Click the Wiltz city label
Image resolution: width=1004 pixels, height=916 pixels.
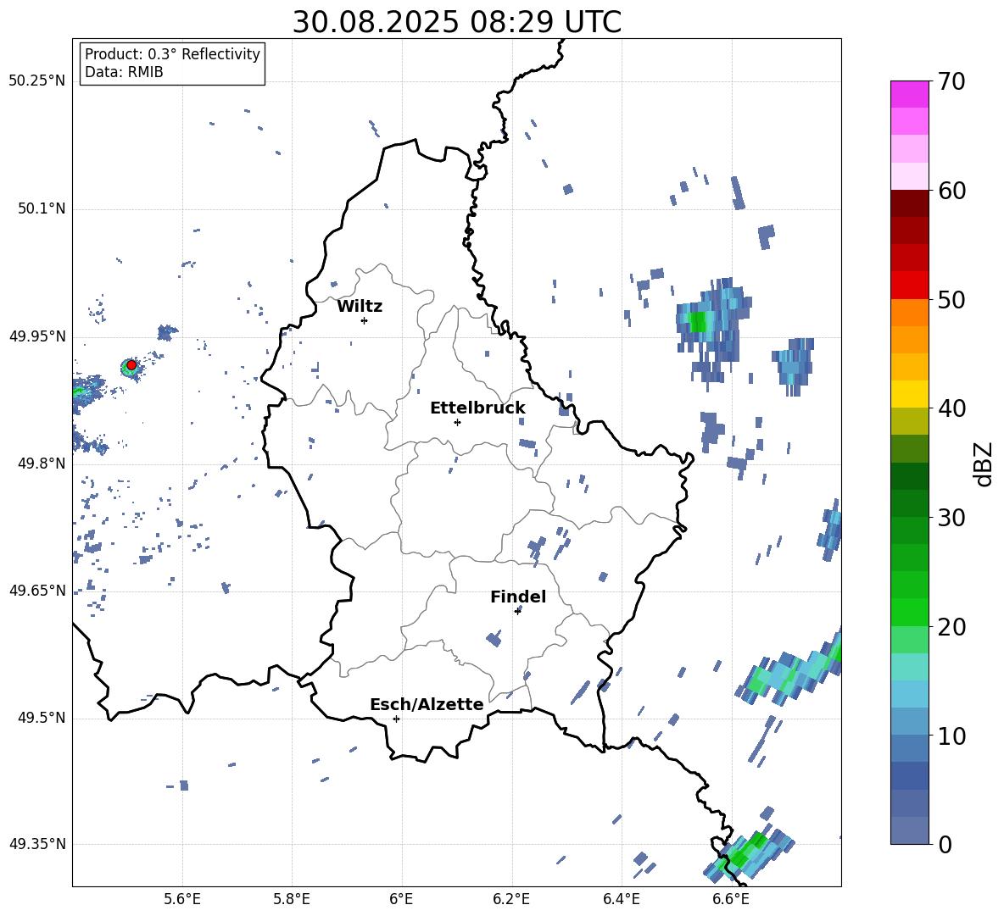[360, 307]
